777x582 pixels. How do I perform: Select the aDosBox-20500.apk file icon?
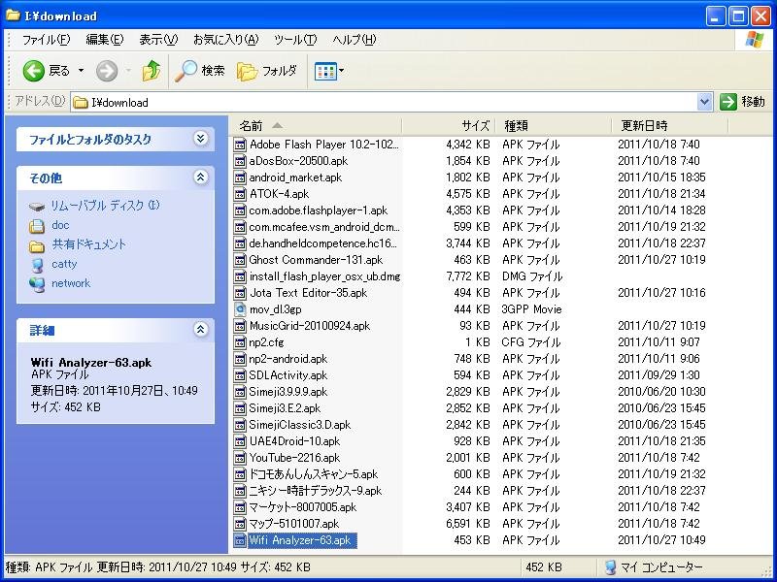(240, 161)
